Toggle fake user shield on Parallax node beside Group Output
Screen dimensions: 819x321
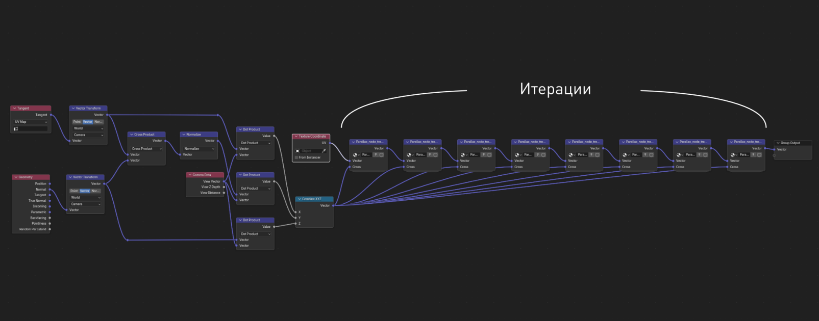coord(759,154)
